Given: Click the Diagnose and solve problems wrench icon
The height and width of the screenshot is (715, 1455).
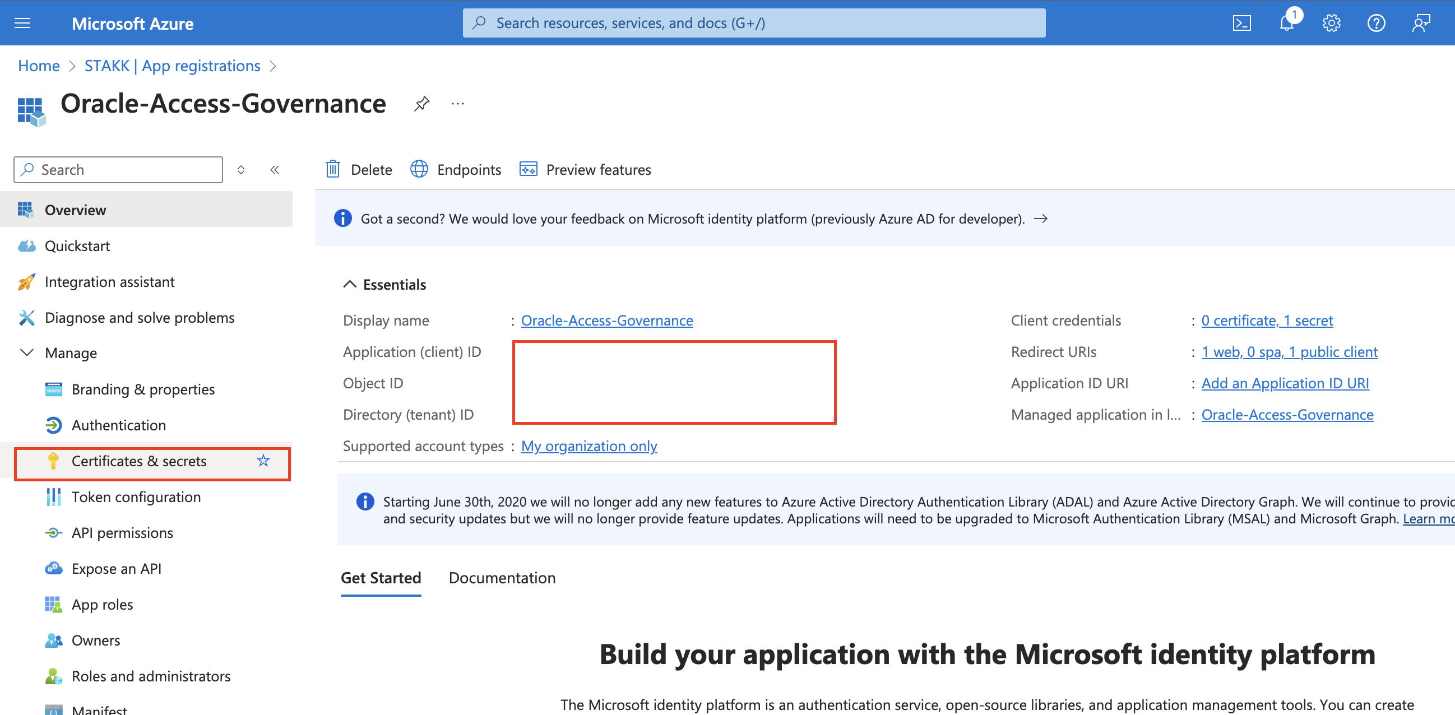Looking at the screenshot, I should [x=26, y=317].
